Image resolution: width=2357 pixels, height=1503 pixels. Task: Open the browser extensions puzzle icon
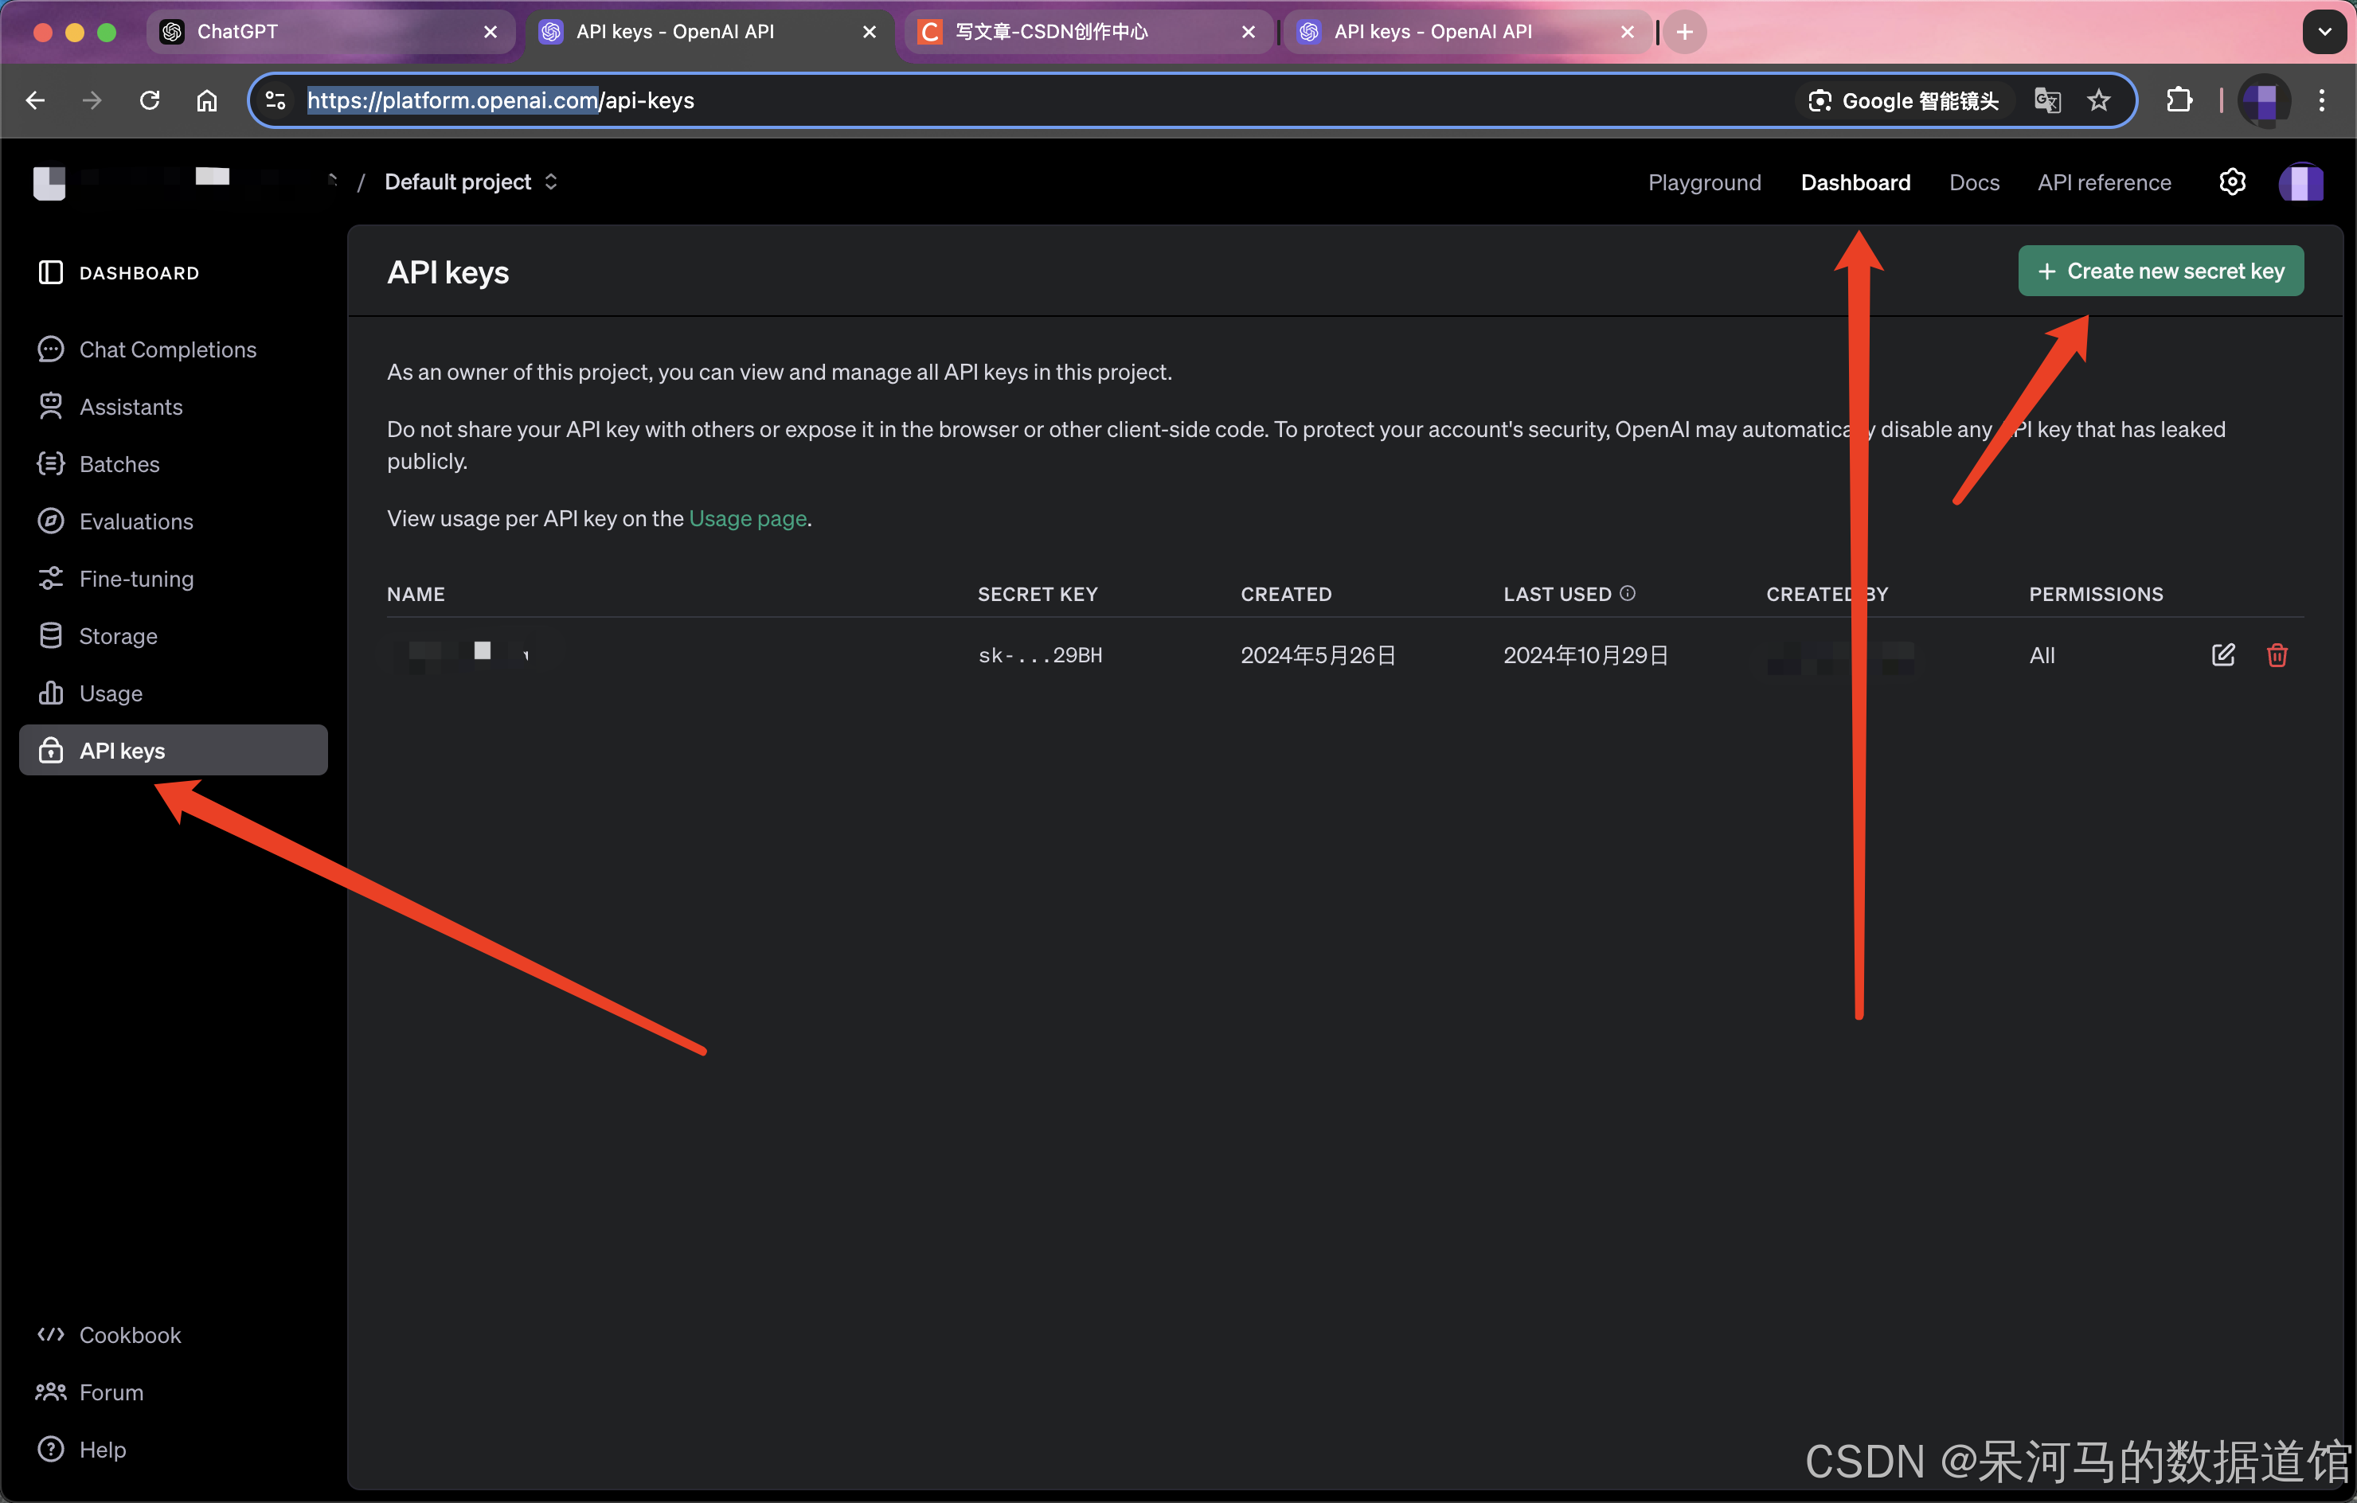coord(2179,100)
